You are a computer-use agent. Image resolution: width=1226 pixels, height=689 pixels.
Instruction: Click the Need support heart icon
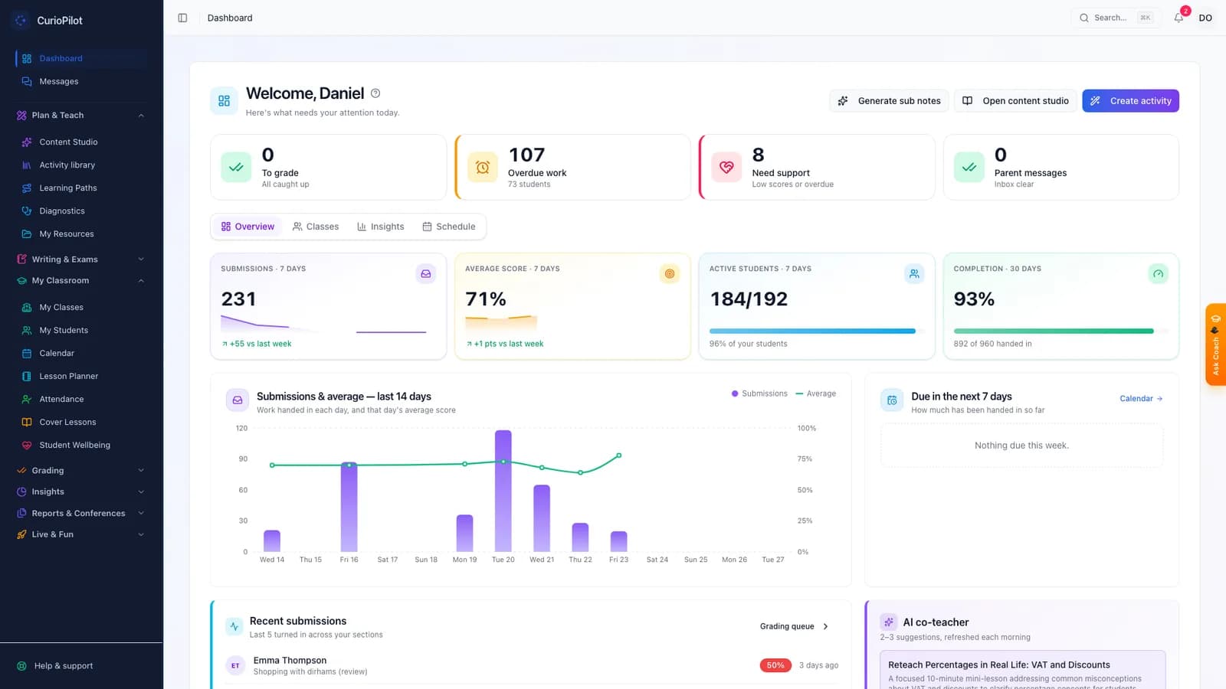(x=726, y=167)
